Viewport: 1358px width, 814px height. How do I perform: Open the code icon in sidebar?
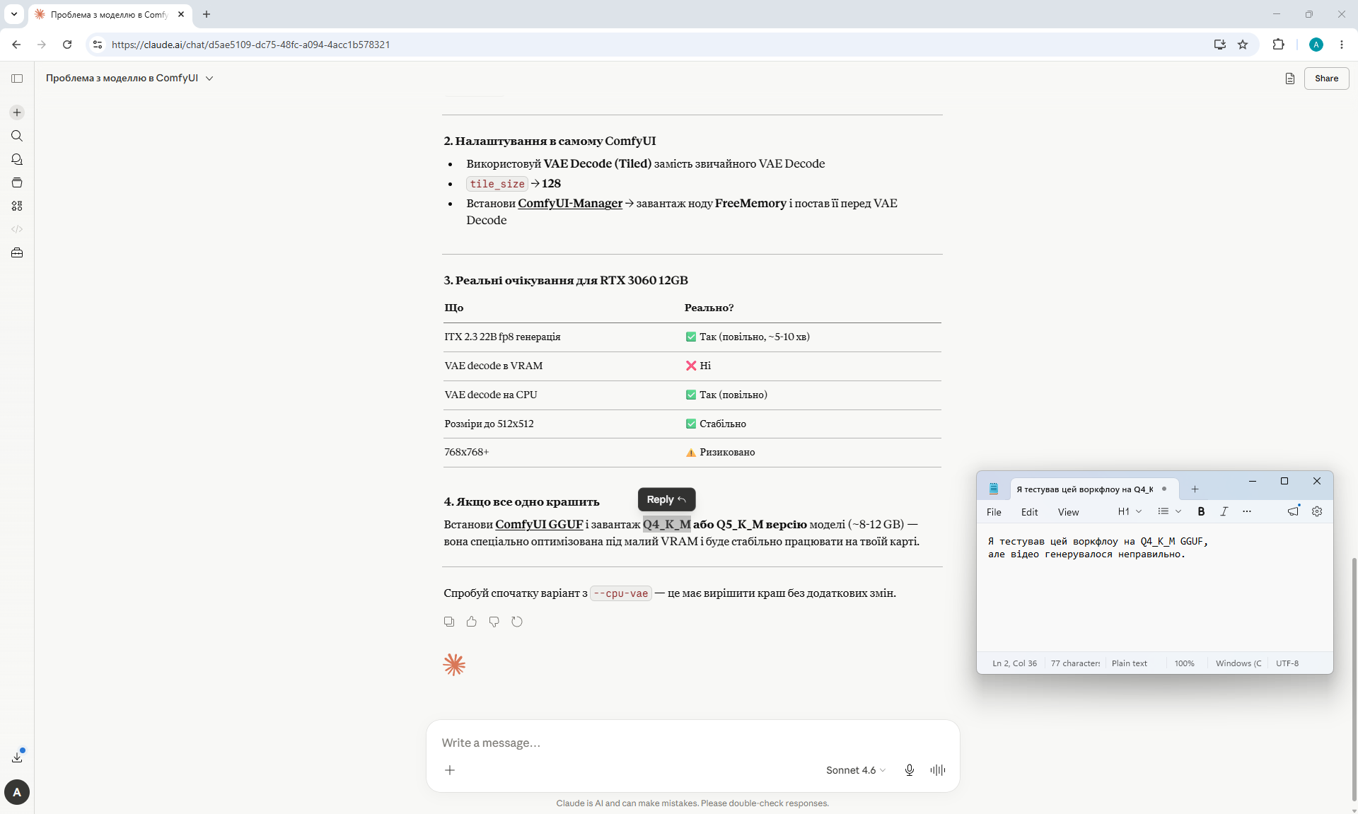coord(17,229)
